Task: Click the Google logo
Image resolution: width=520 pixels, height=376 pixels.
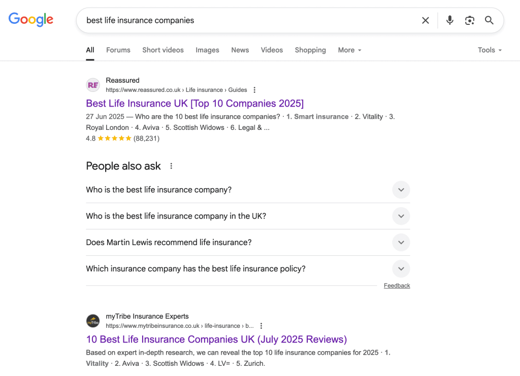Action: (31, 20)
